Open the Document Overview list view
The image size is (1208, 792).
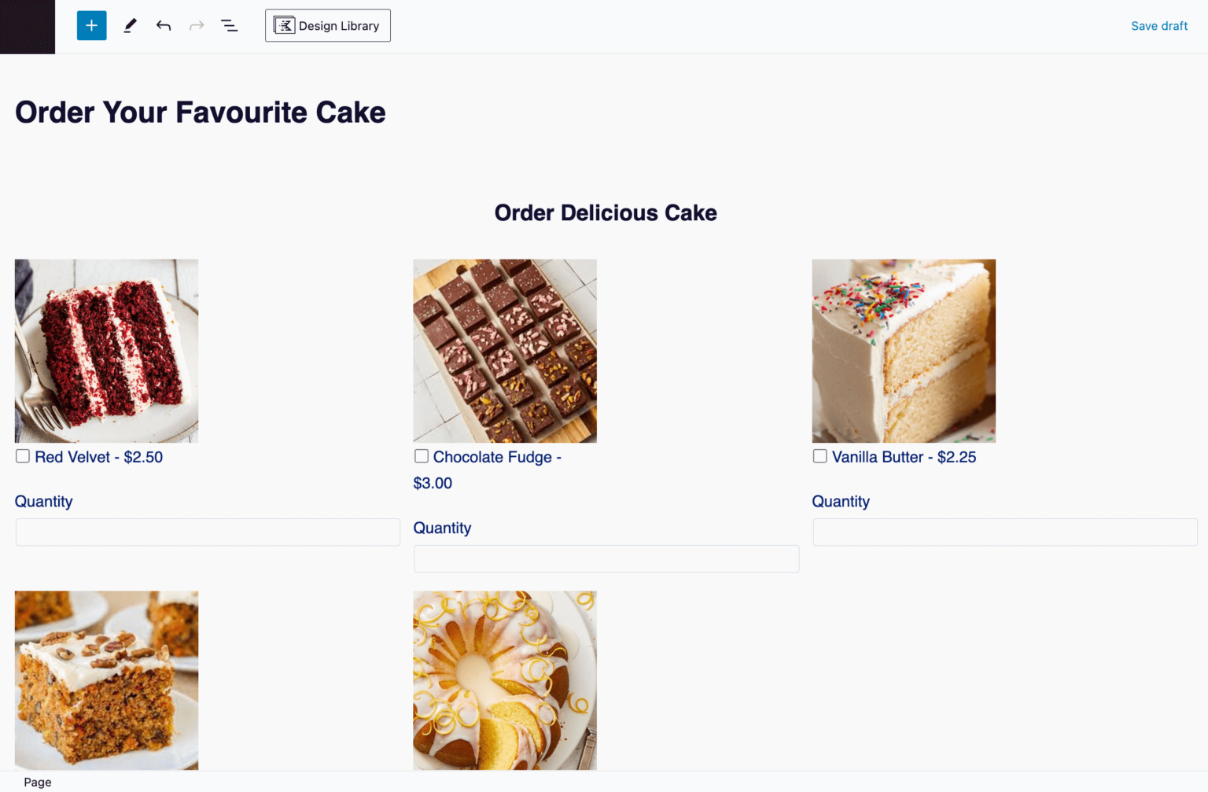coord(229,25)
